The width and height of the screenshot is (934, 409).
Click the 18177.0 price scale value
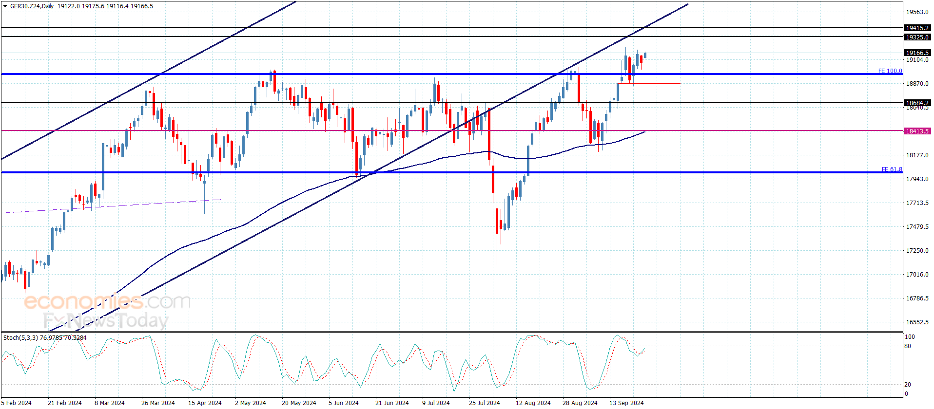[917, 155]
